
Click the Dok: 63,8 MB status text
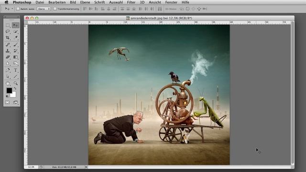tap(64, 167)
